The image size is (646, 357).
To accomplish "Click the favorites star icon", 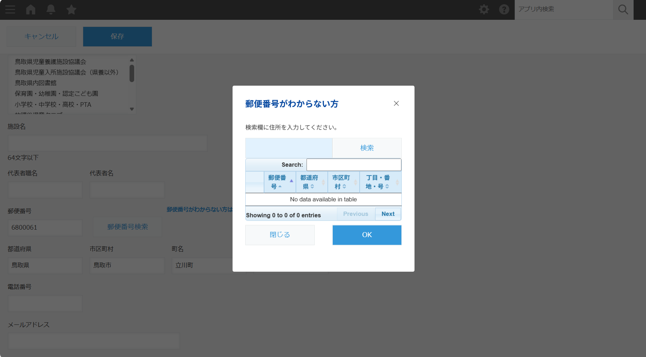I will 72,10.
